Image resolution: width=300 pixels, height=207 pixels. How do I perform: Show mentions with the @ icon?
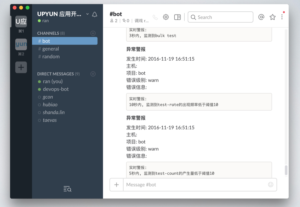pos(261,17)
